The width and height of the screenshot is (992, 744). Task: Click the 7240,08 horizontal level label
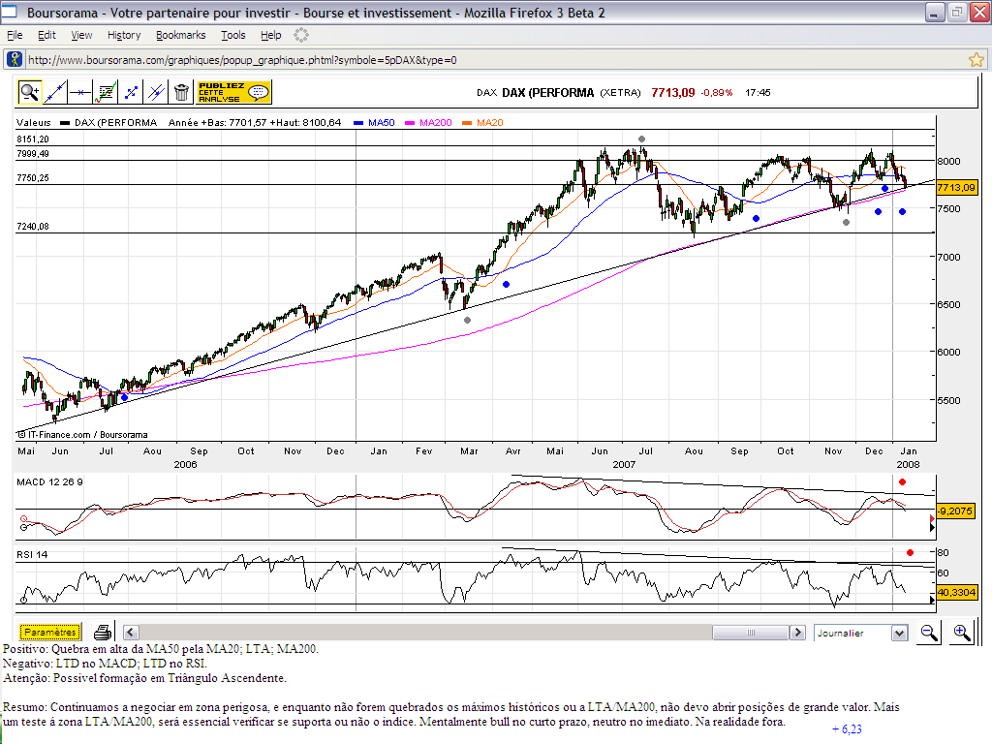pos(33,227)
